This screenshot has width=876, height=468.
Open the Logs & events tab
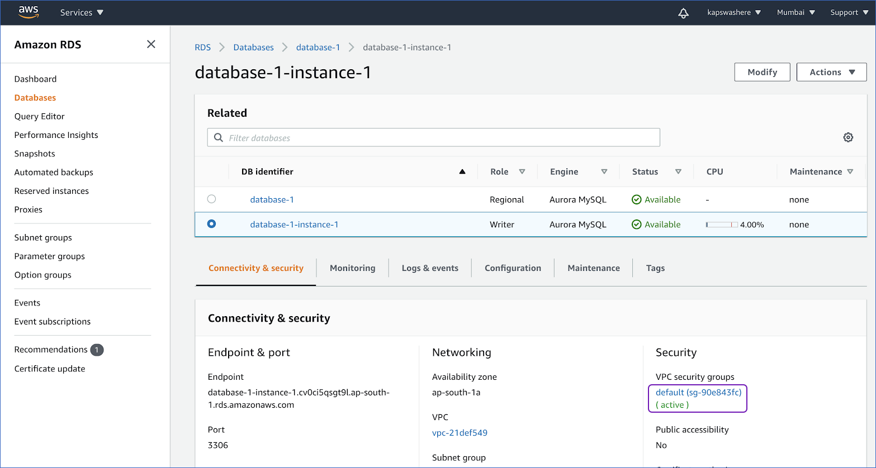(430, 268)
